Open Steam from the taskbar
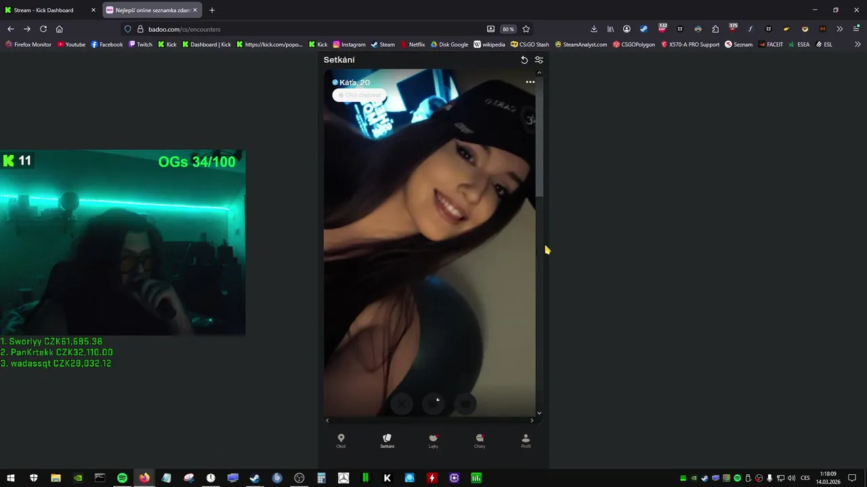The width and height of the screenshot is (867, 487). click(x=255, y=478)
